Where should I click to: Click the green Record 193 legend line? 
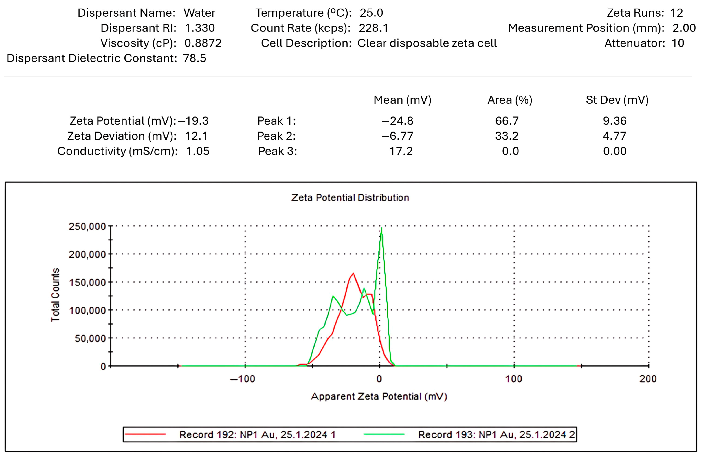coord(384,434)
